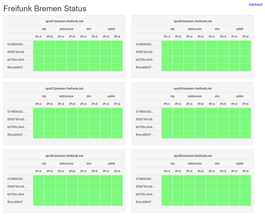Click vpn04 addresses IPv6 status cell for b6785cc0e4

click(201, 127)
